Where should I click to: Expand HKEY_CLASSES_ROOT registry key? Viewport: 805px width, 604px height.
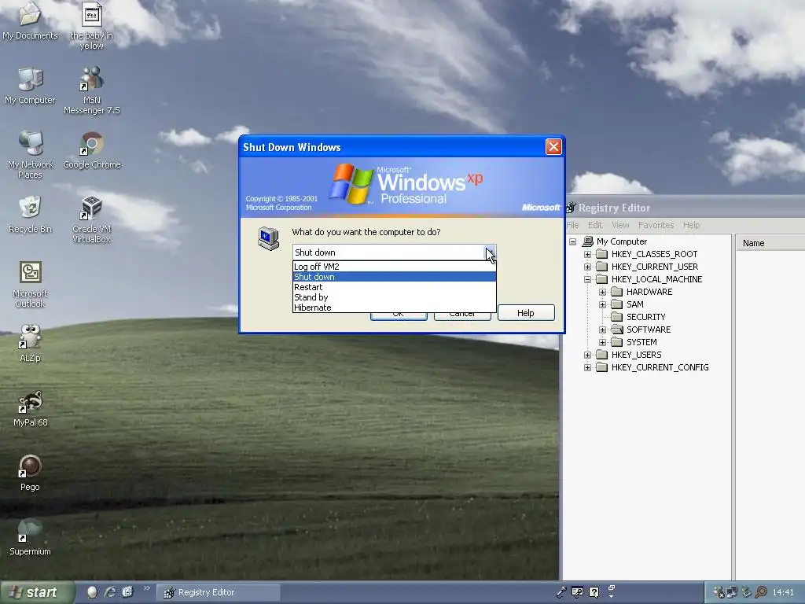pyautogui.click(x=588, y=254)
